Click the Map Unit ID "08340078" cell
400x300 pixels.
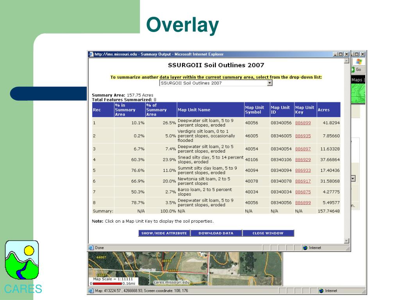pos(281,181)
